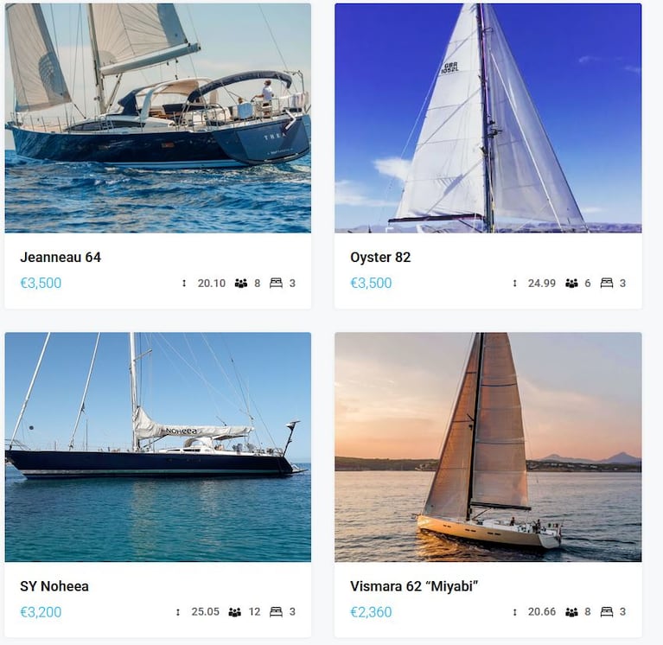
Task: Select the SY Noheea yacht photo
Action: click(157, 447)
